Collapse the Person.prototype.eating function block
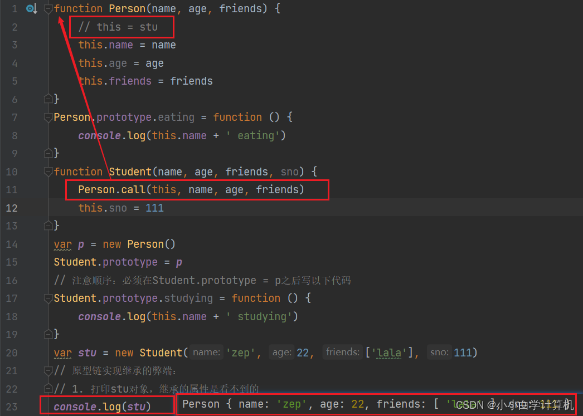 pyautogui.click(x=48, y=118)
